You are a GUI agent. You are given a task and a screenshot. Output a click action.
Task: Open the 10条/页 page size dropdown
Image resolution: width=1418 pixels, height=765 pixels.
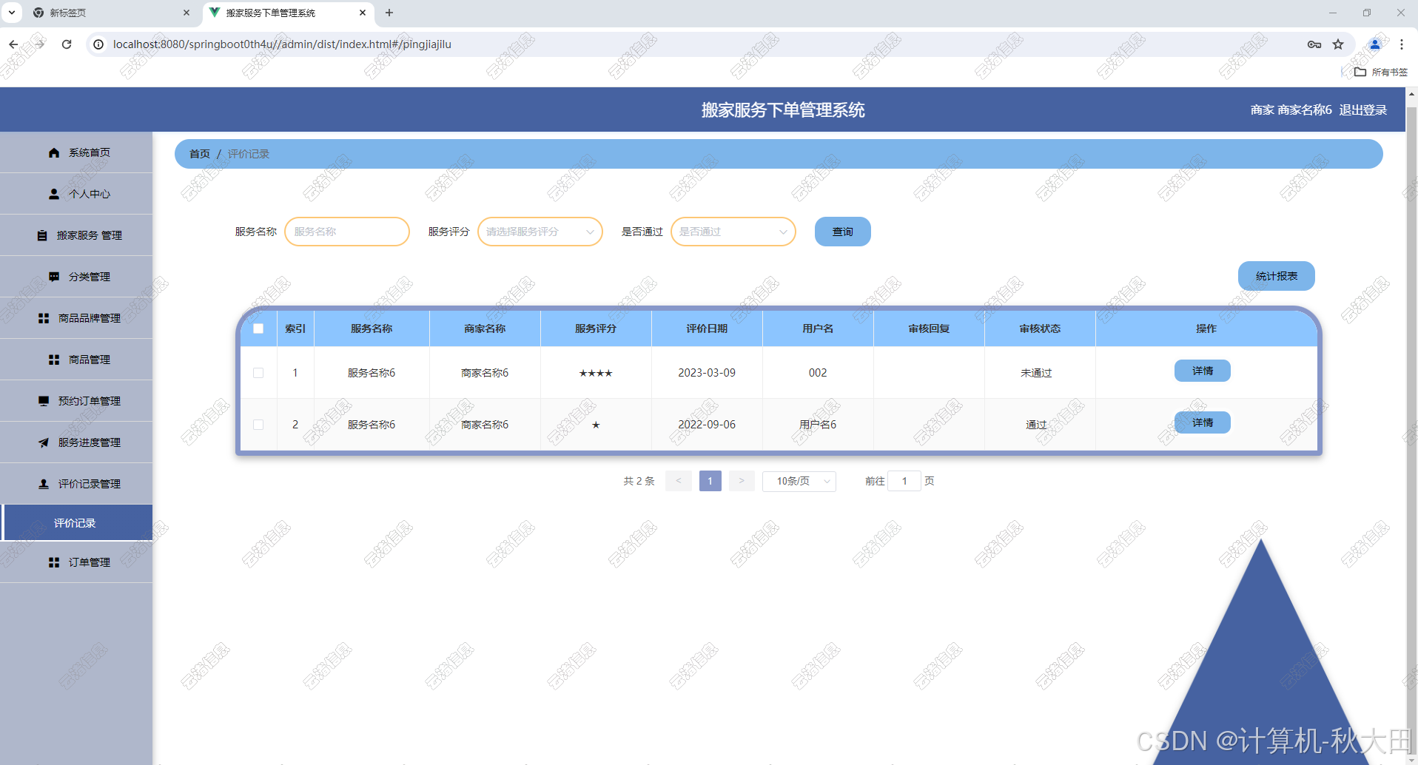pos(799,482)
